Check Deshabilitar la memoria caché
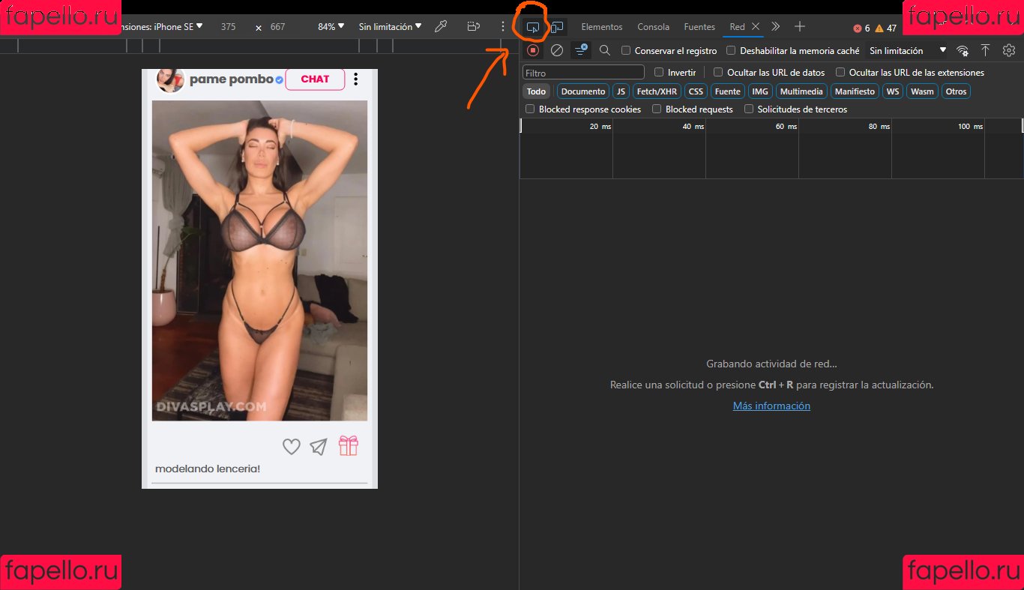 pos(732,51)
